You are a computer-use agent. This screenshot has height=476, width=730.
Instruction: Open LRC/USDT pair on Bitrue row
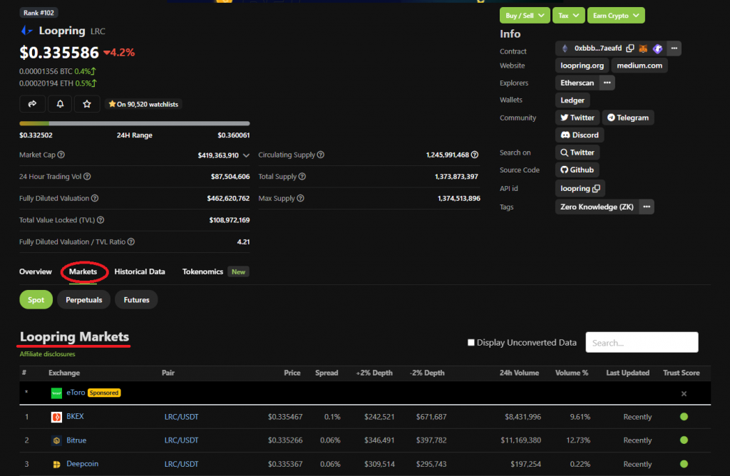[x=181, y=440]
